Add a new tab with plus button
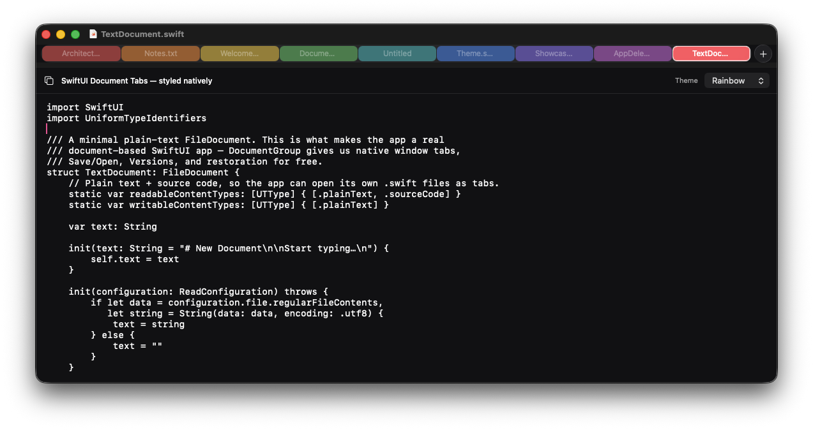This screenshot has width=813, height=430. 763,54
